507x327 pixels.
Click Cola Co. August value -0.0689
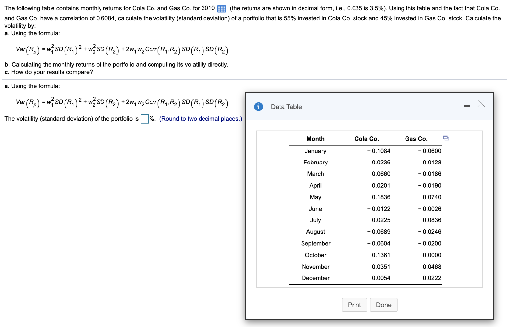[x=379, y=232]
